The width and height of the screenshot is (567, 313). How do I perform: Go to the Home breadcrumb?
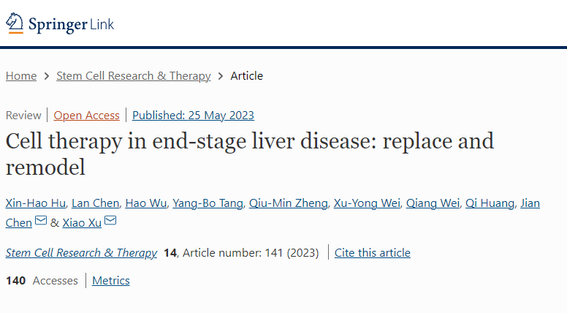(21, 76)
